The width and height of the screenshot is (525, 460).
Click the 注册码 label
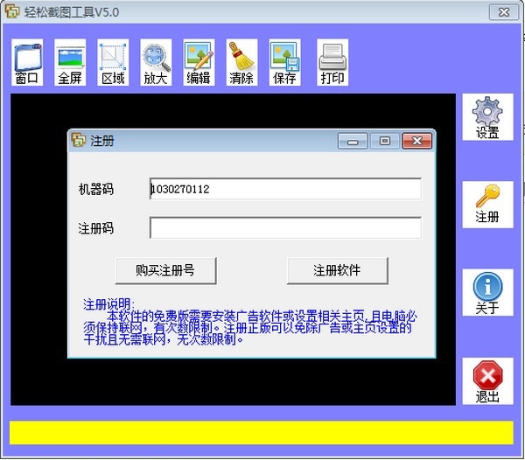pyautogui.click(x=96, y=228)
